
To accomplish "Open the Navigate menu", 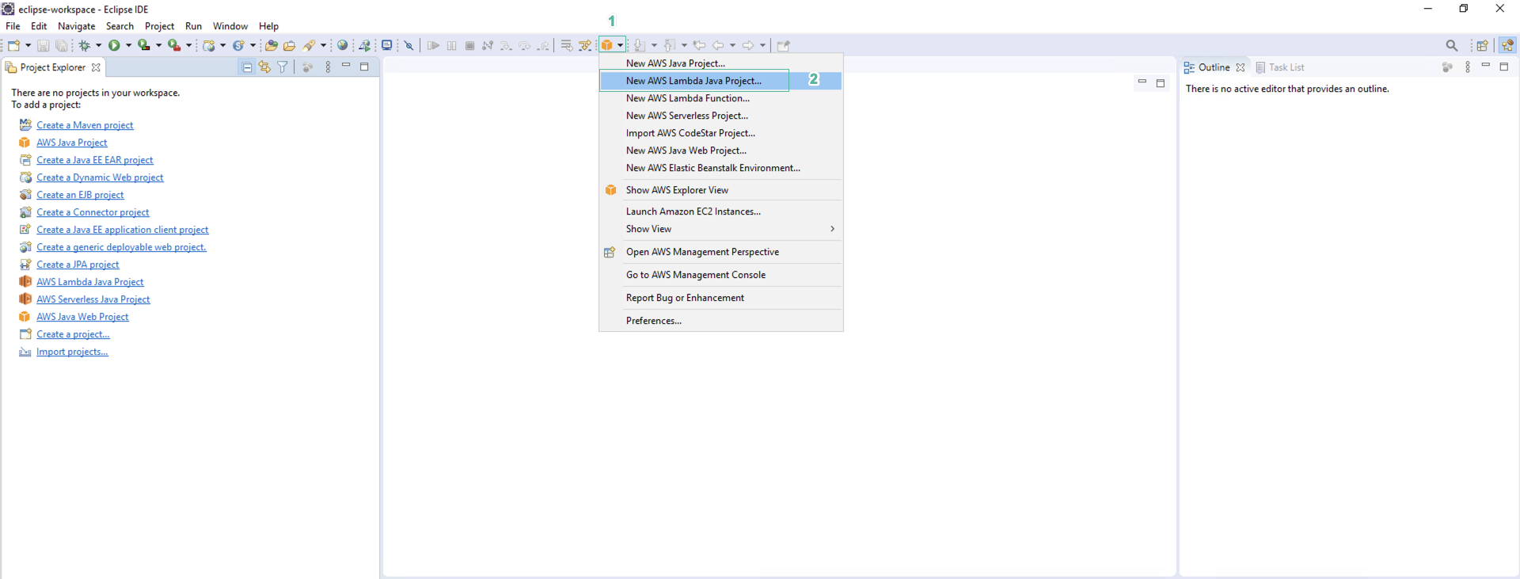I will pos(76,26).
